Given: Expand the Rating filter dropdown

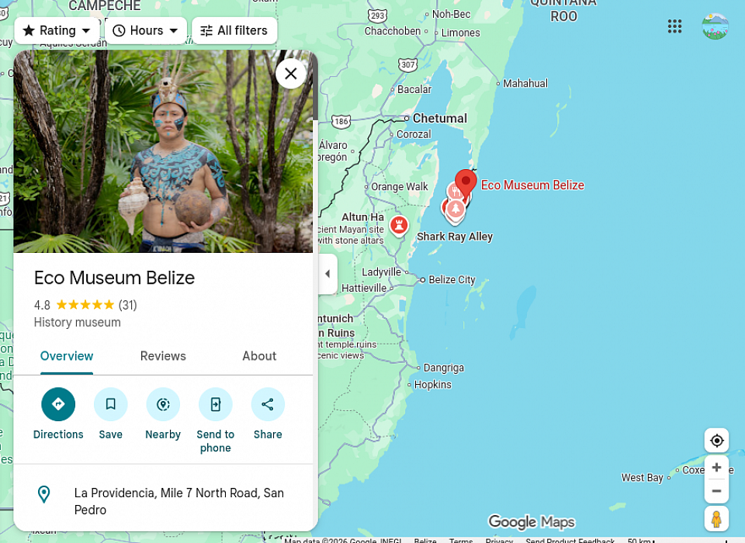Looking at the screenshot, I should (x=57, y=30).
